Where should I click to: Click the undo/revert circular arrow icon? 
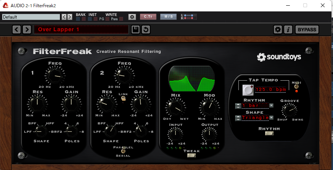click(x=146, y=29)
